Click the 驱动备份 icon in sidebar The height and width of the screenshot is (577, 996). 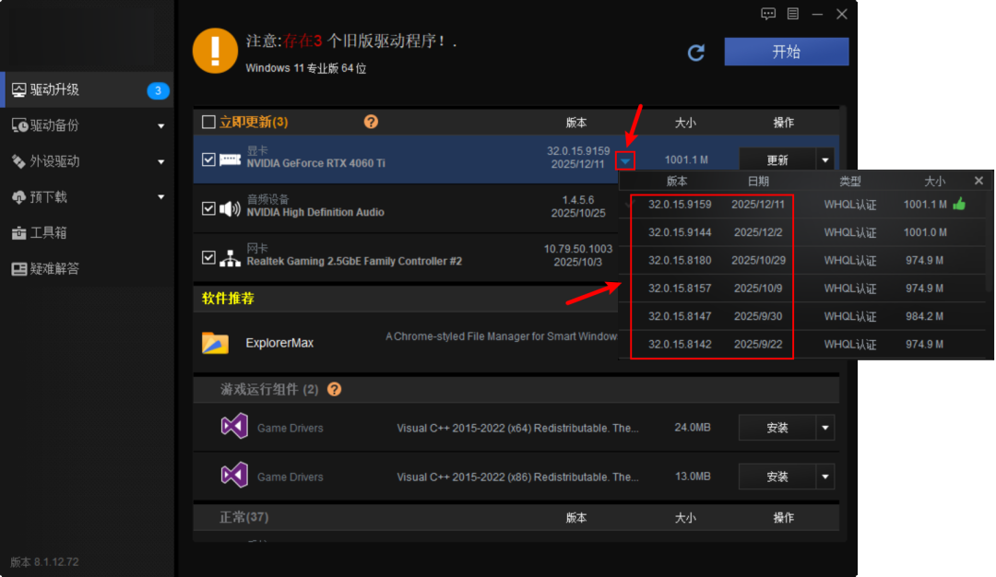point(19,125)
